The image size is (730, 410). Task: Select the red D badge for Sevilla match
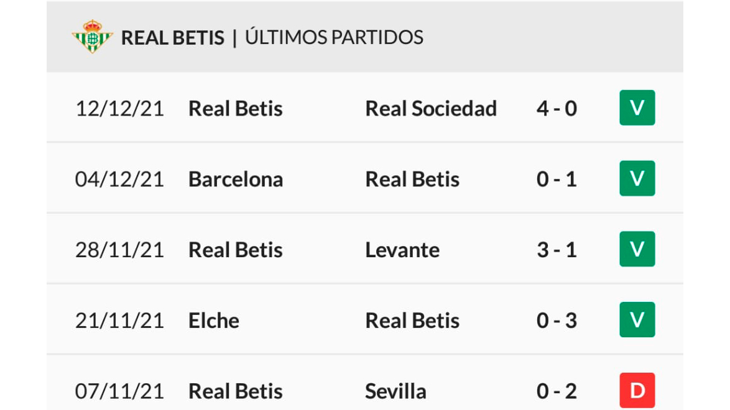637,391
